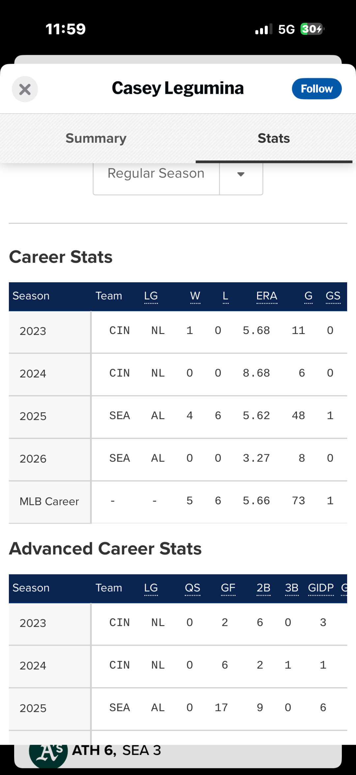The width and height of the screenshot is (356, 775).
Task: Tap the GF header in Advanced Career Stats
Action: [228, 588]
